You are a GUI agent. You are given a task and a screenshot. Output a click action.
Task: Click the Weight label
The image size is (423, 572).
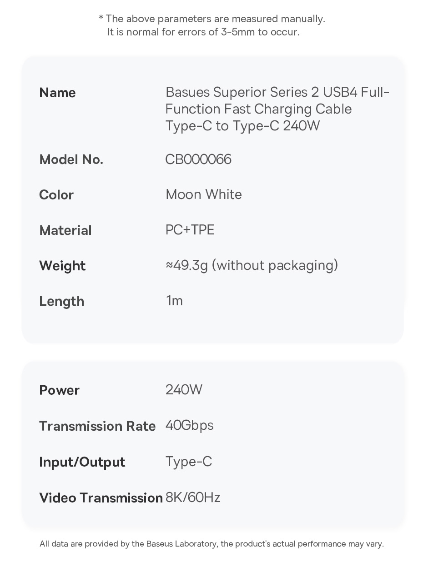pos(62,266)
